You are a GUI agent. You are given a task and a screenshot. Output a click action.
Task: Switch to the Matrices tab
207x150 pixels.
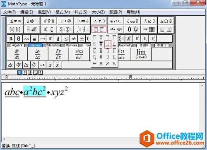pos(71,45)
